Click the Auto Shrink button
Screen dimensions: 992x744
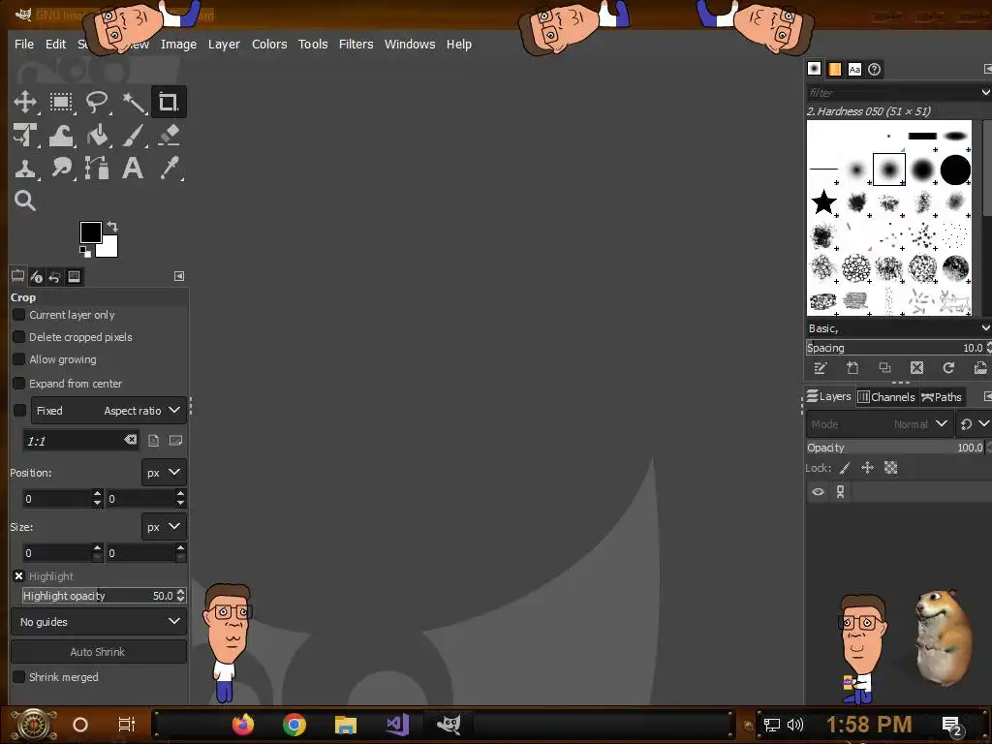pyautogui.click(x=99, y=652)
